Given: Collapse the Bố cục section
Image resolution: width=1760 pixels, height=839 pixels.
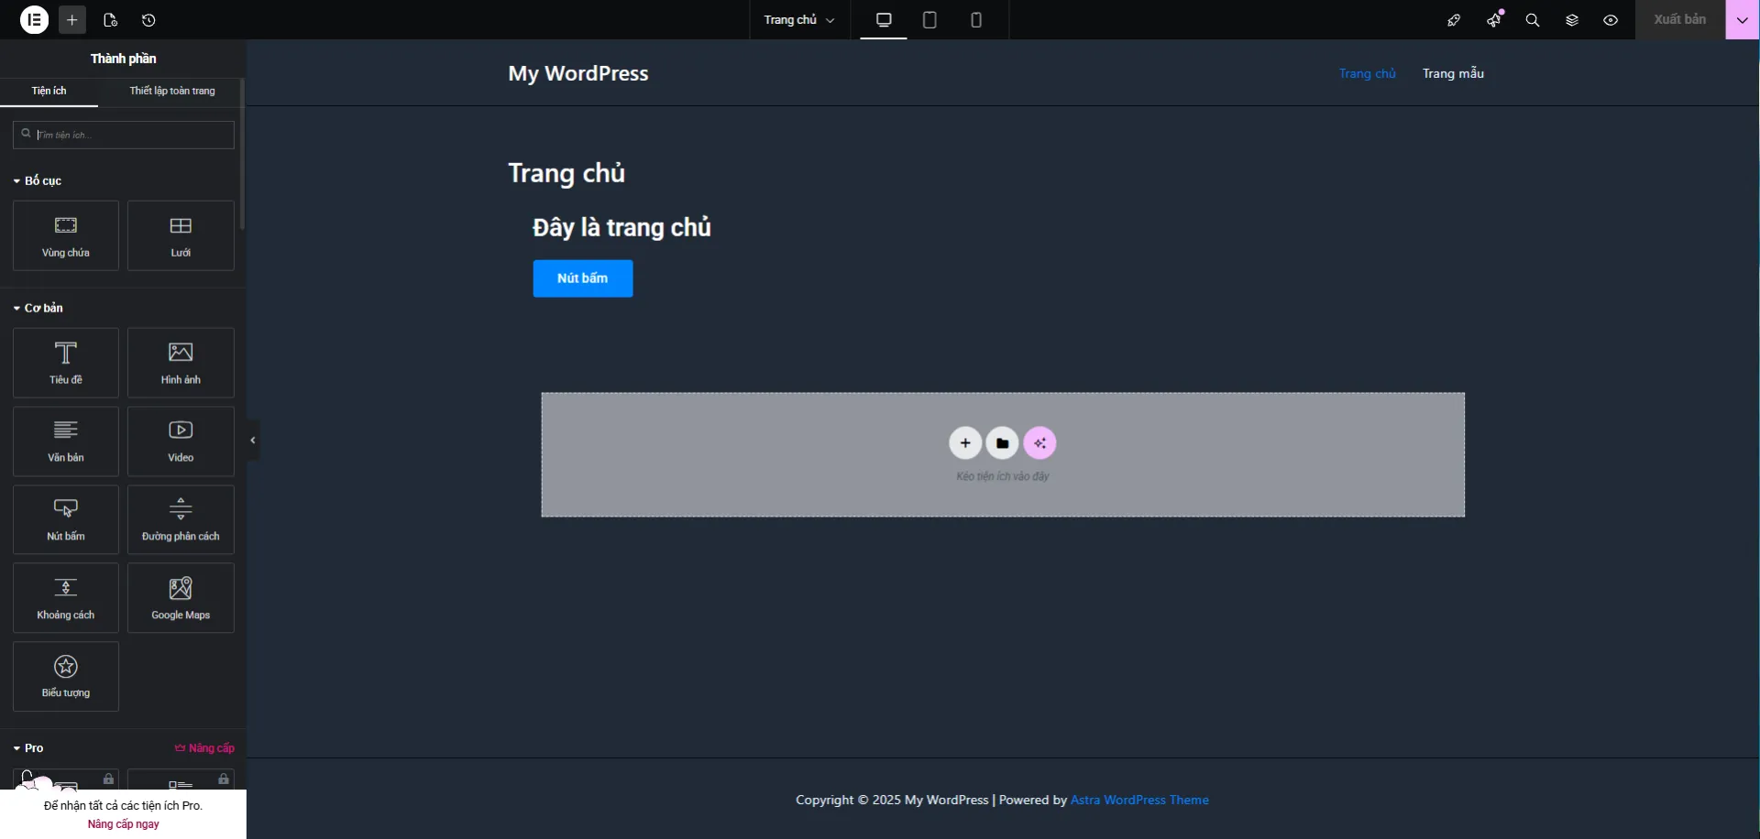Looking at the screenshot, I should (x=38, y=180).
